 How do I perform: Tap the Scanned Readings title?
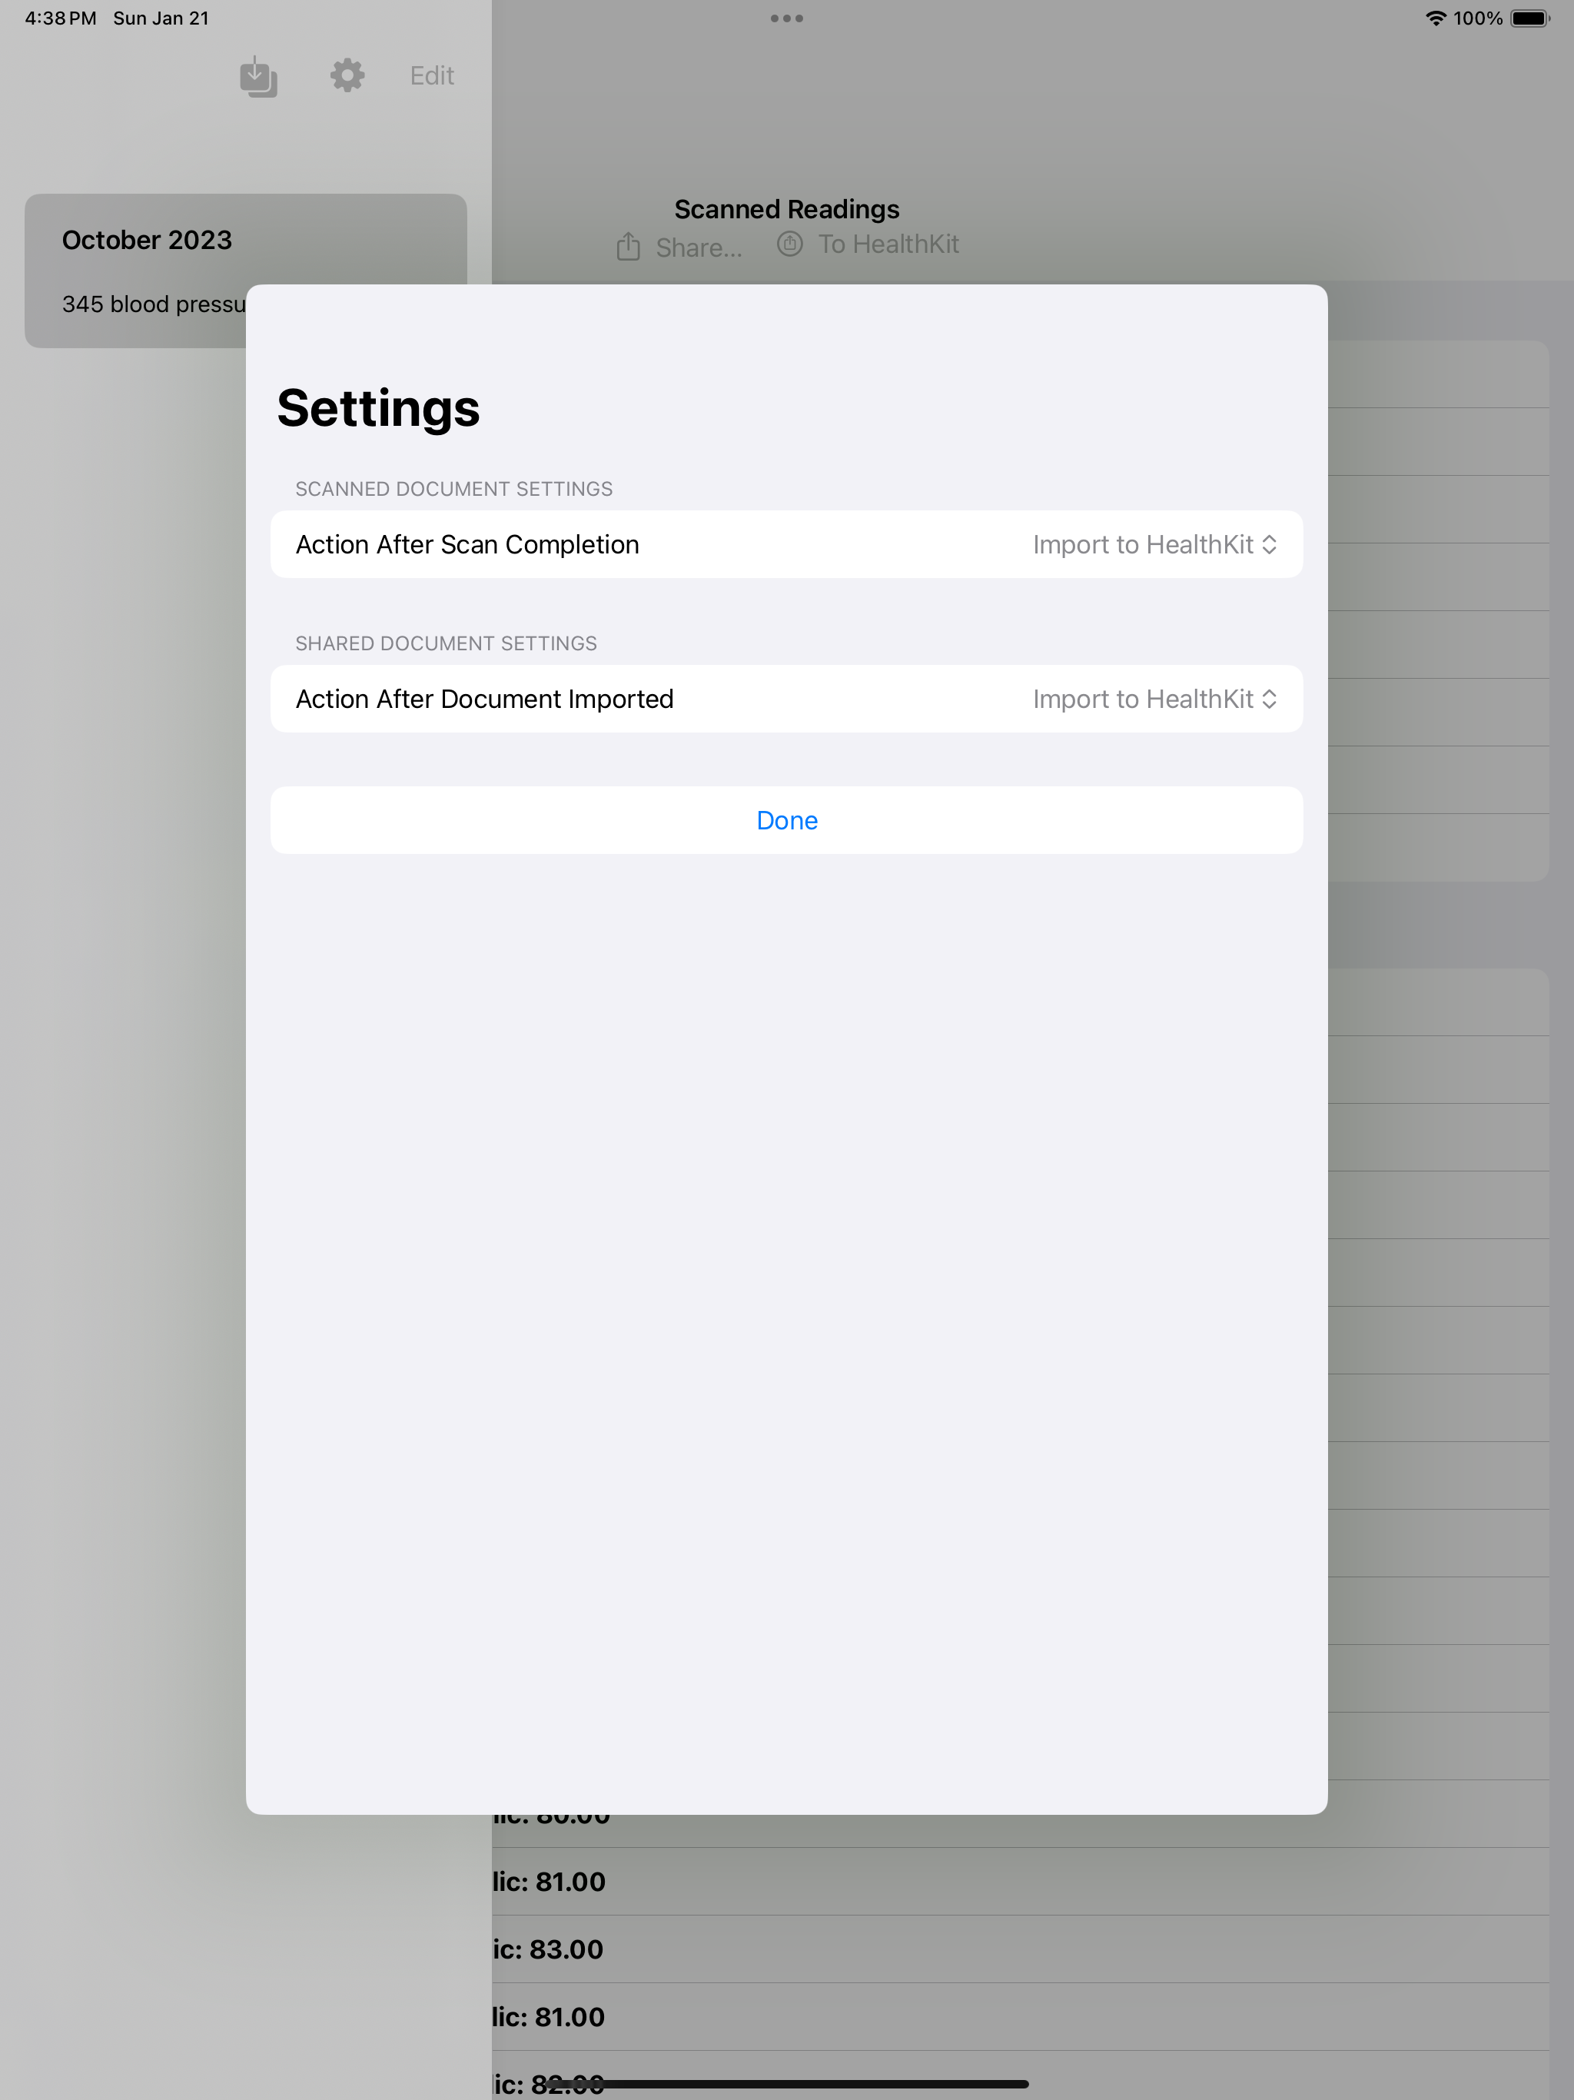pyautogui.click(x=787, y=209)
